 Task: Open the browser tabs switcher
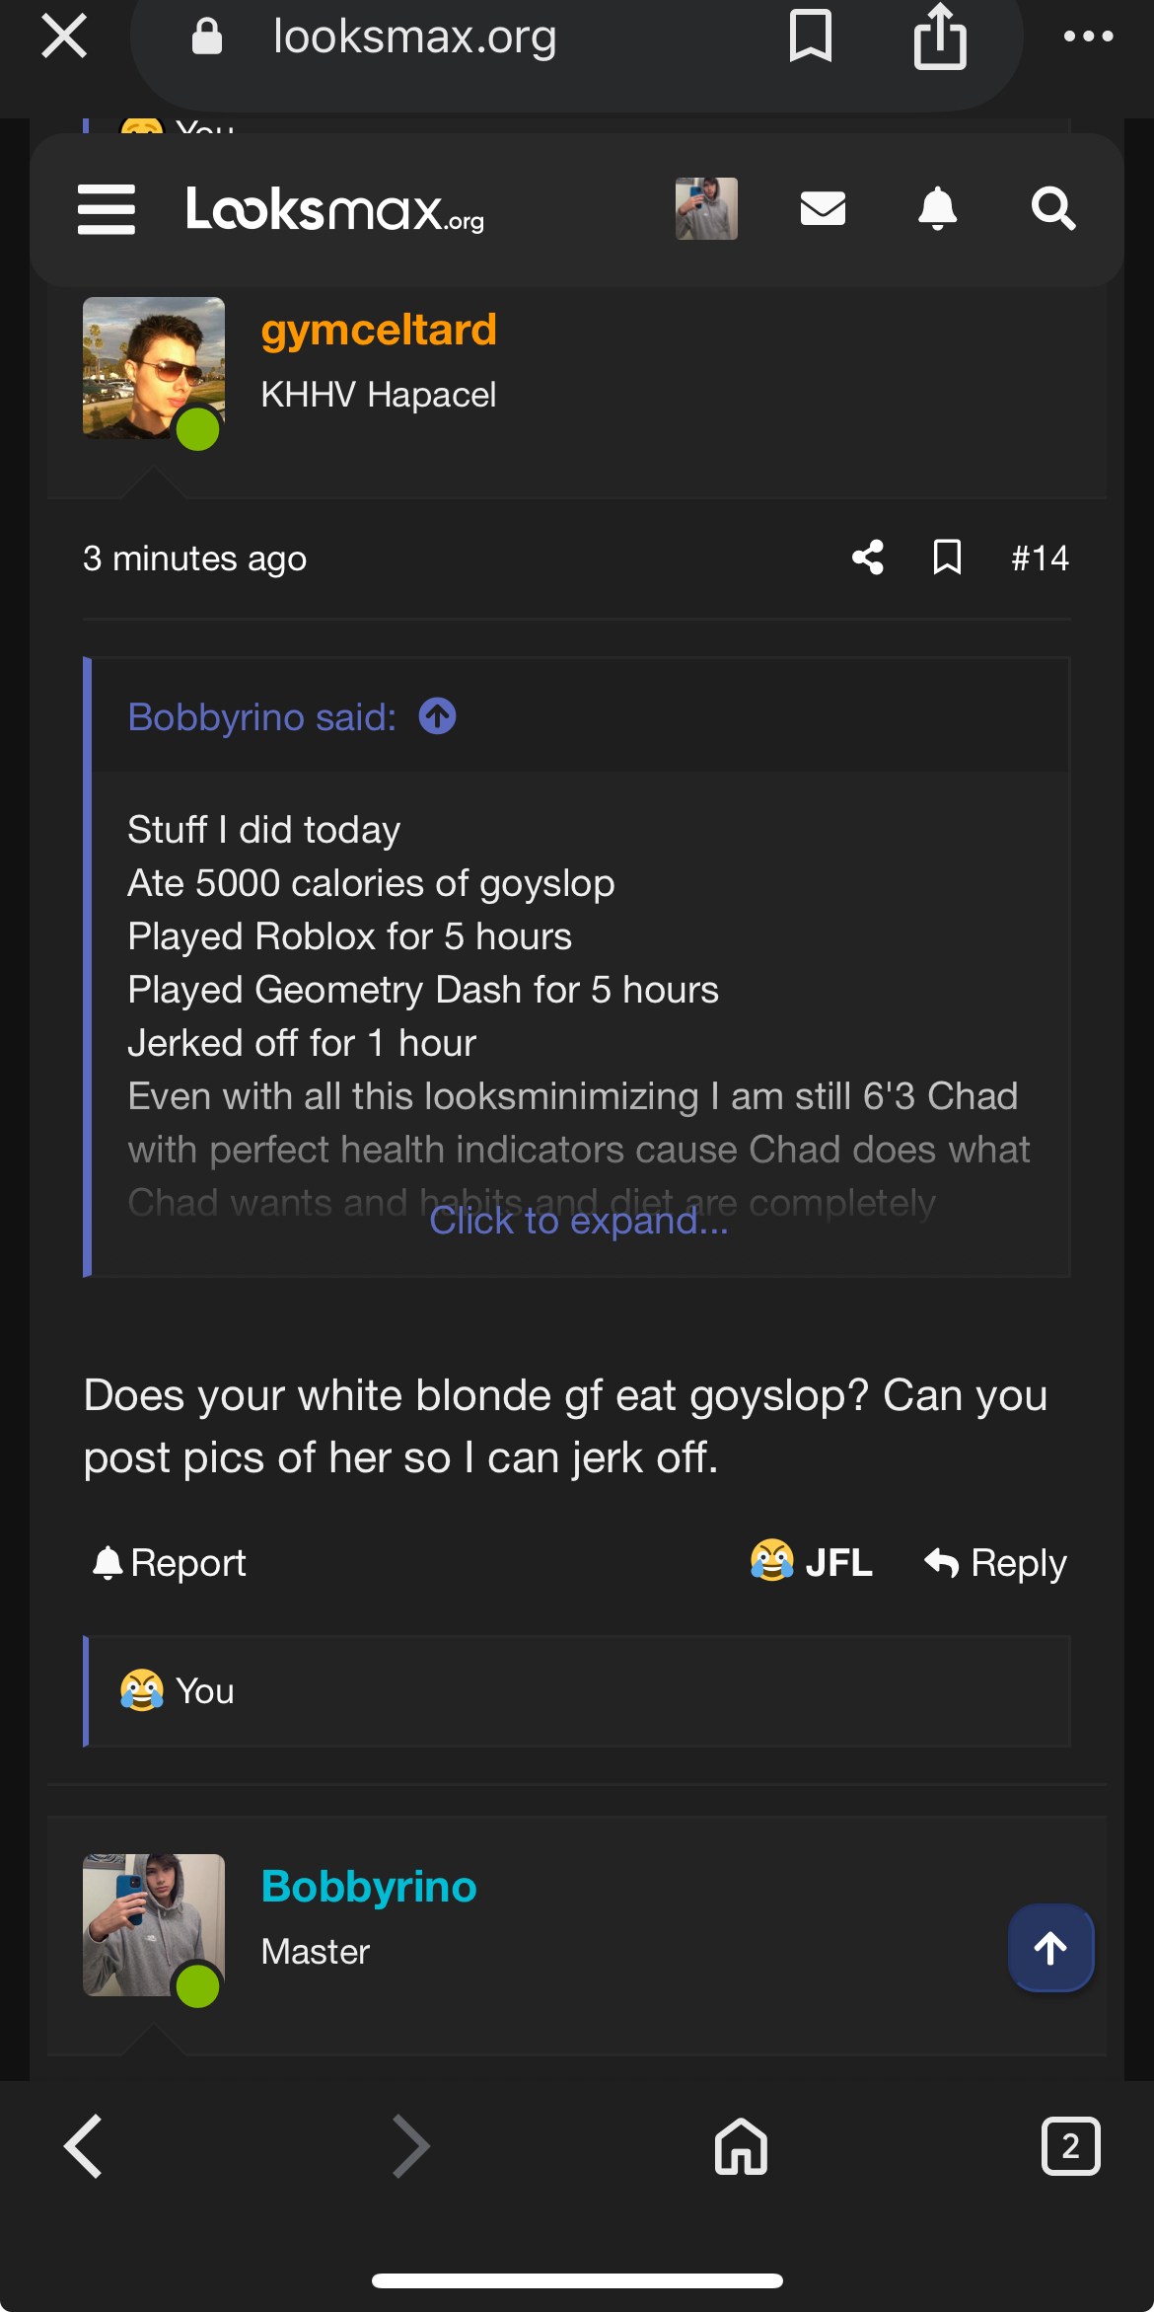(1070, 2146)
